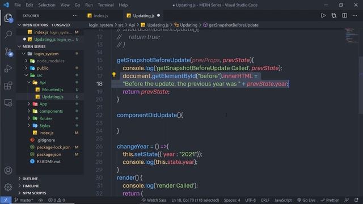363x204 pixels.
Task: Expand the App folder
Action: coord(29,104)
